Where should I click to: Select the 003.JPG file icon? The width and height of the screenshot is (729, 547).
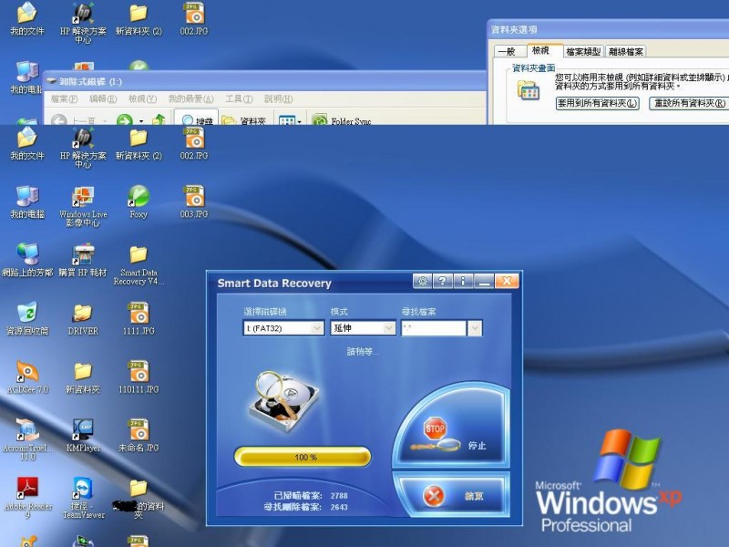(194, 202)
